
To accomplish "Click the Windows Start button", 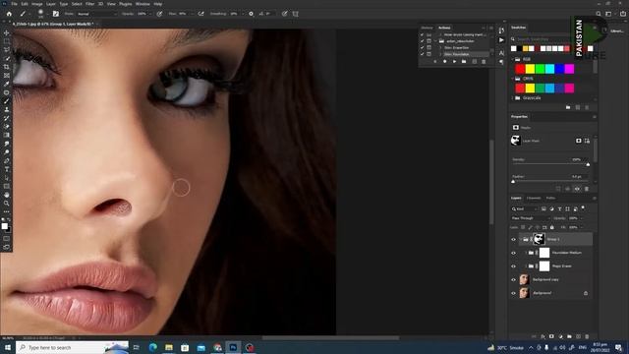I will point(7,347).
